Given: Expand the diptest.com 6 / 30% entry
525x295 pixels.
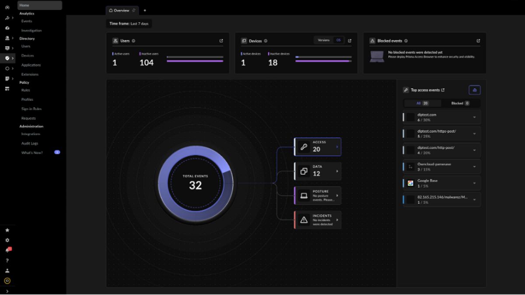Looking at the screenshot, I should 474,117.
